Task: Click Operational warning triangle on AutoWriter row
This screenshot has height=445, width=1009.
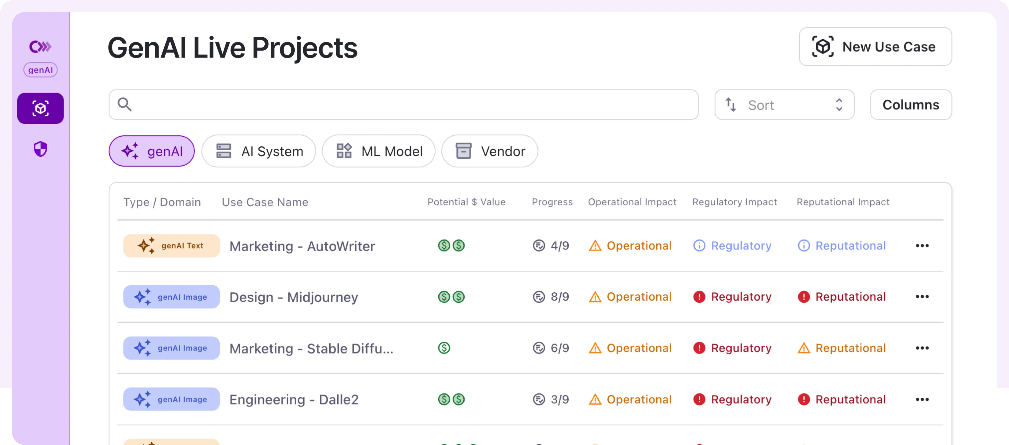Action: [x=595, y=245]
